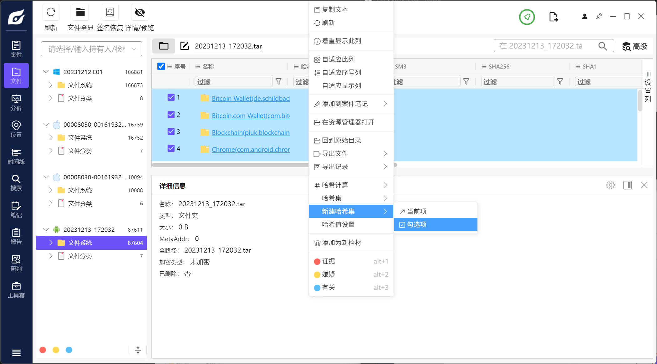Click the 高级 advanced search button
The height and width of the screenshot is (364, 657).
click(x=634, y=46)
